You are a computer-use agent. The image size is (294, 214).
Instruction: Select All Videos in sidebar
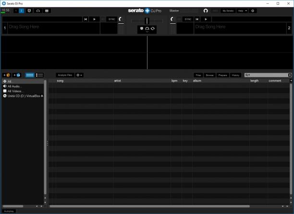pos(23,91)
